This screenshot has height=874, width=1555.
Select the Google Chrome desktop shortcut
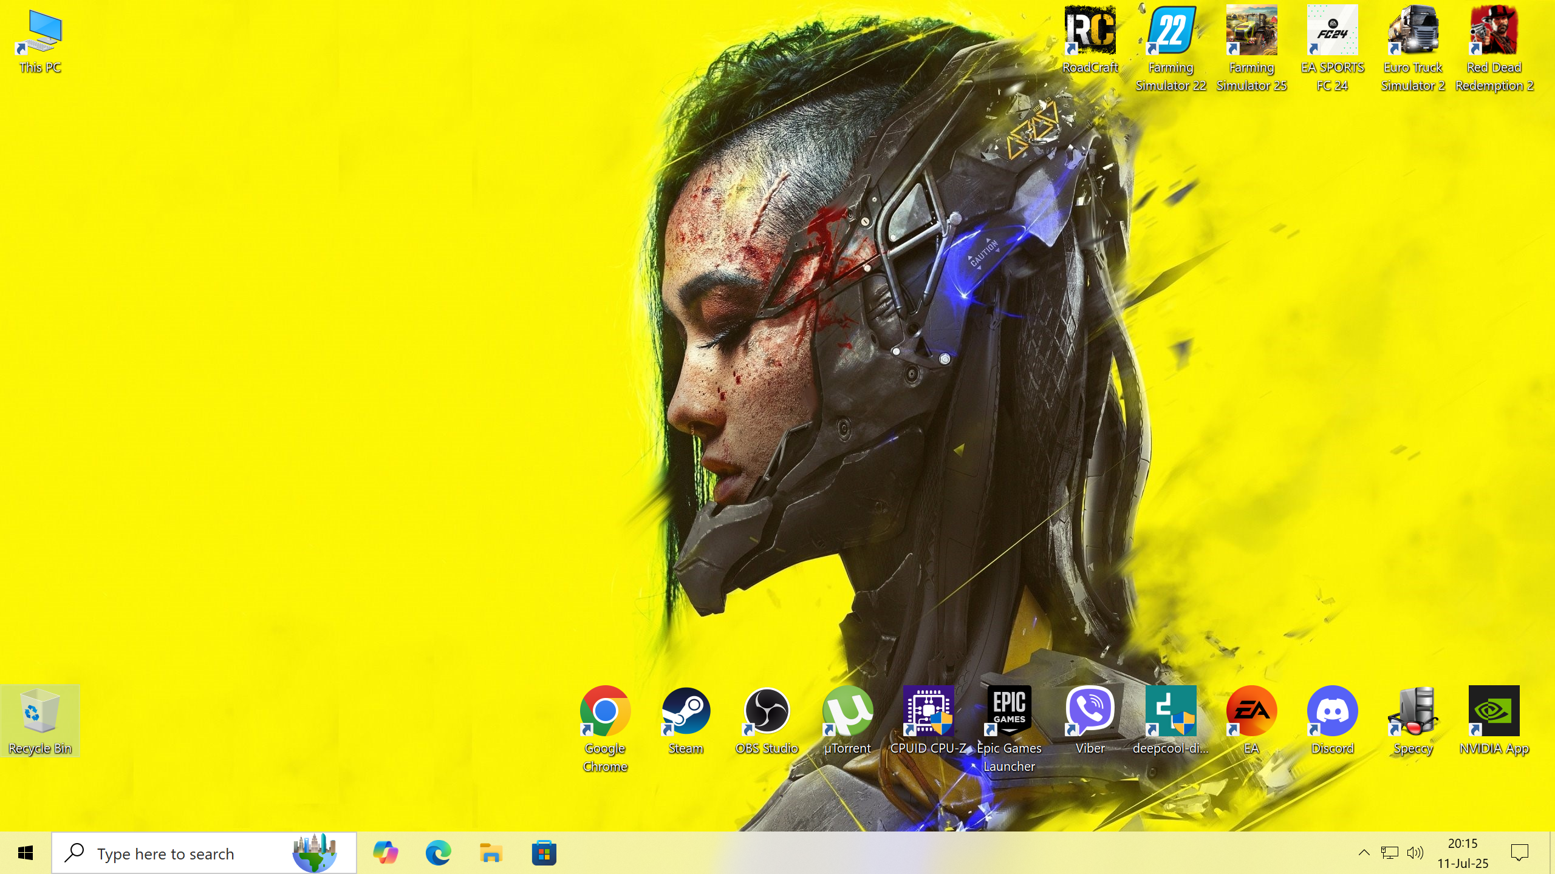[605, 729]
